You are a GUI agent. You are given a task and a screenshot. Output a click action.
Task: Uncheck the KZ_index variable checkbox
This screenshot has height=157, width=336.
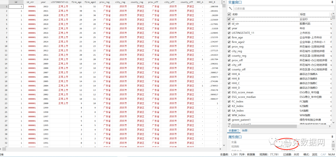pyautogui.click(x=229, y=106)
